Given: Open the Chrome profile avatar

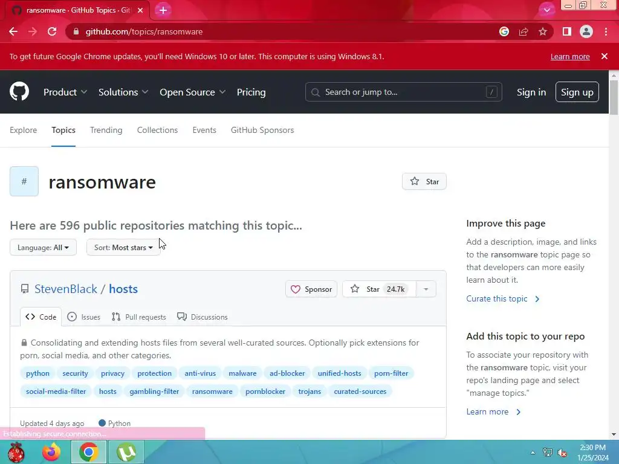Looking at the screenshot, I should pos(586,31).
